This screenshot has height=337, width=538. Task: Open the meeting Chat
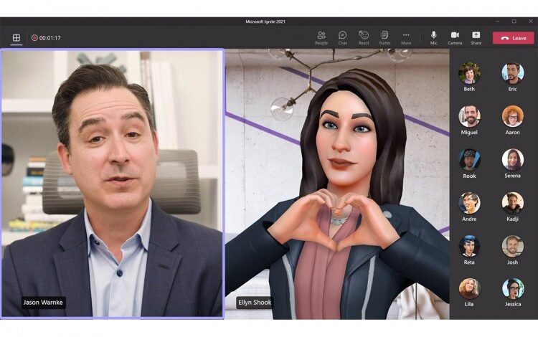[342, 37]
